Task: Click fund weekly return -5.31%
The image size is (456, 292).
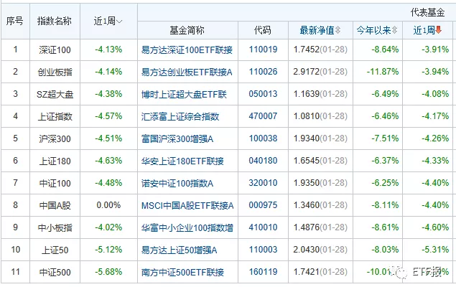Action: click(435, 250)
